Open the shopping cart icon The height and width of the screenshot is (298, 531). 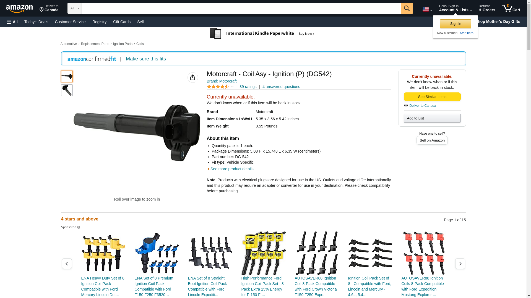click(x=511, y=8)
